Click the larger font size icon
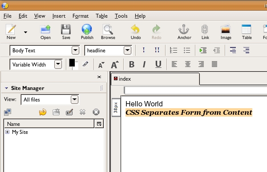The height and width of the screenshot is (172, 267). click(115, 64)
